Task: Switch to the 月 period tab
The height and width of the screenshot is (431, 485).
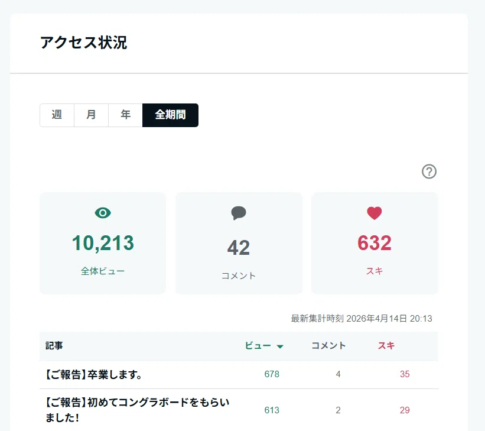Action: 91,115
